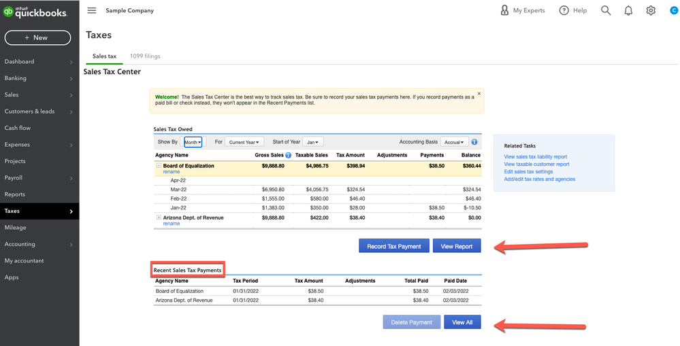
Task: Click the Gross Sales info icon
Action: point(289,155)
